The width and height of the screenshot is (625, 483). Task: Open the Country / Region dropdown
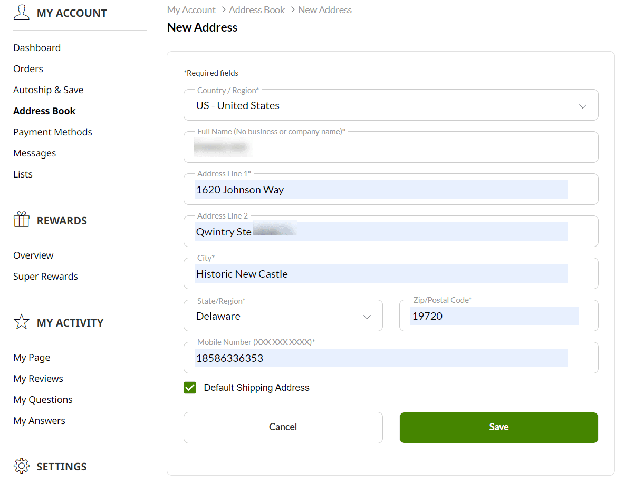click(390, 105)
